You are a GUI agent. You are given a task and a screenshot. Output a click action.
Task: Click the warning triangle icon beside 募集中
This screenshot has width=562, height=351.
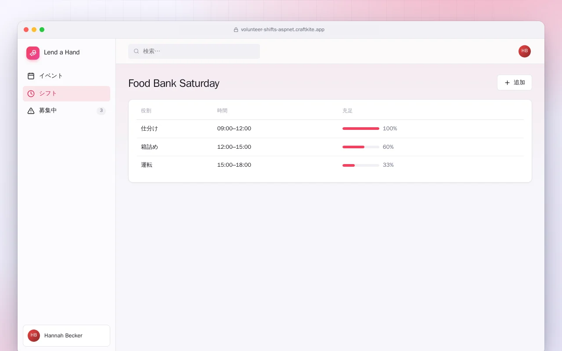tap(31, 111)
